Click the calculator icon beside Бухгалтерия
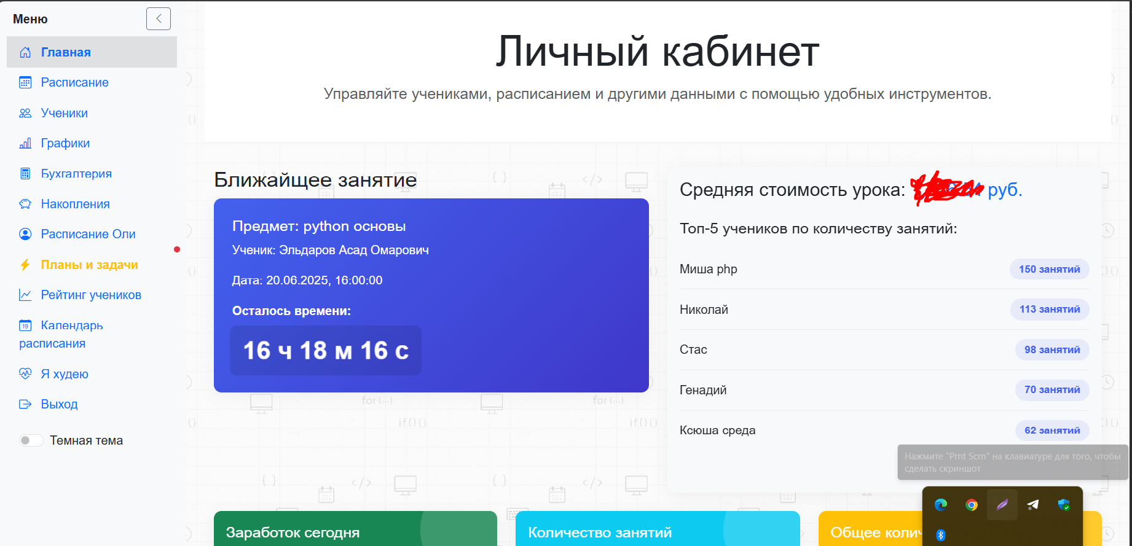Image resolution: width=1132 pixels, height=546 pixels. pyautogui.click(x=25, y=174)
